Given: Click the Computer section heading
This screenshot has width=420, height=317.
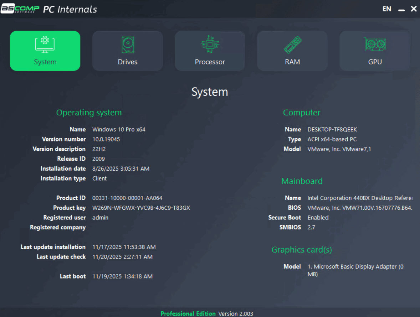Looking at the screenshot, I should pos(302,113).
